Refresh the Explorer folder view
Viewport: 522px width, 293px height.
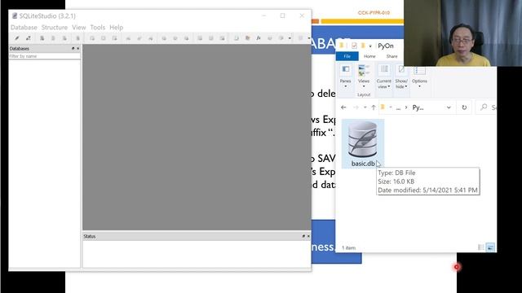[464, 107]
